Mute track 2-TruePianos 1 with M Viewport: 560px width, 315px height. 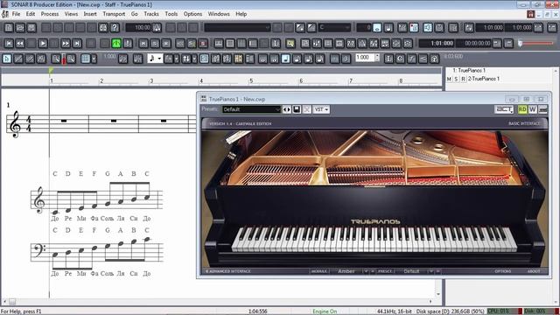pos(449,79)
